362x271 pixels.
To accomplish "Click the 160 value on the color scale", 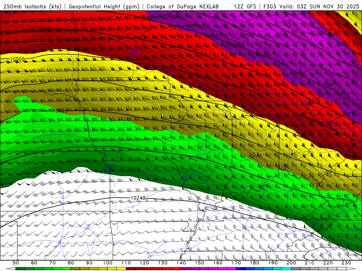I will (x=218, y=263).
